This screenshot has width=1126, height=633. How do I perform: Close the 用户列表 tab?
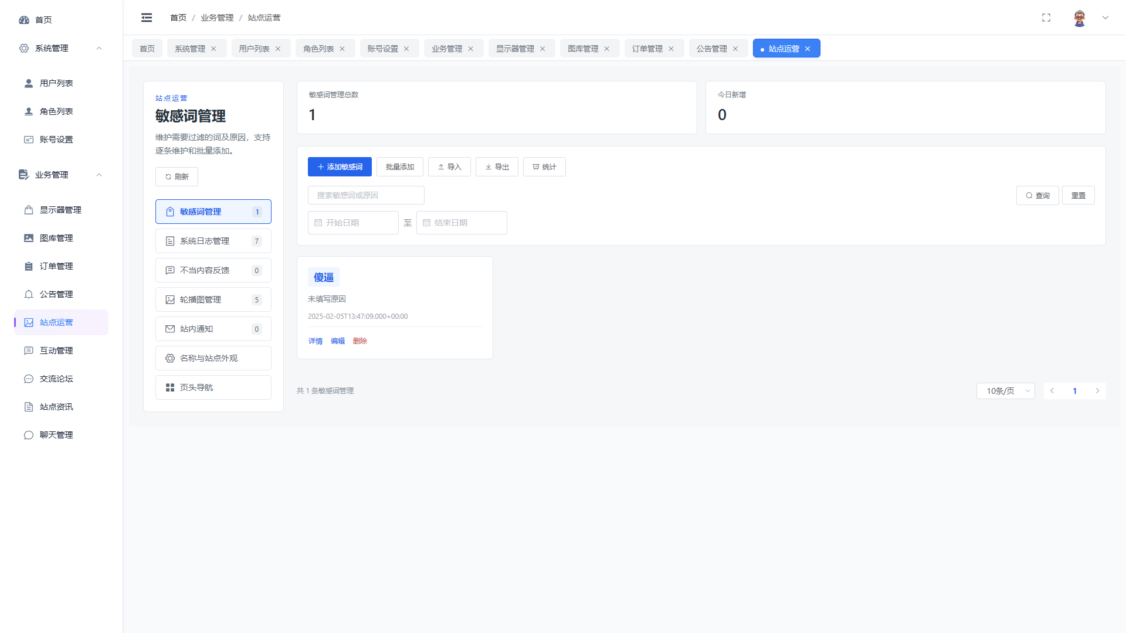(278, 49)
